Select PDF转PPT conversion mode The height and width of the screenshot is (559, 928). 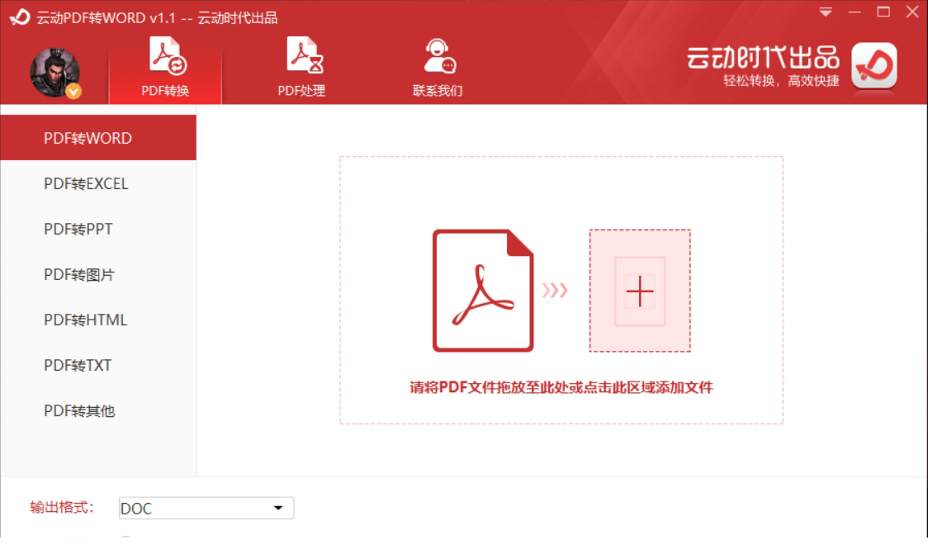coord(81,229)
